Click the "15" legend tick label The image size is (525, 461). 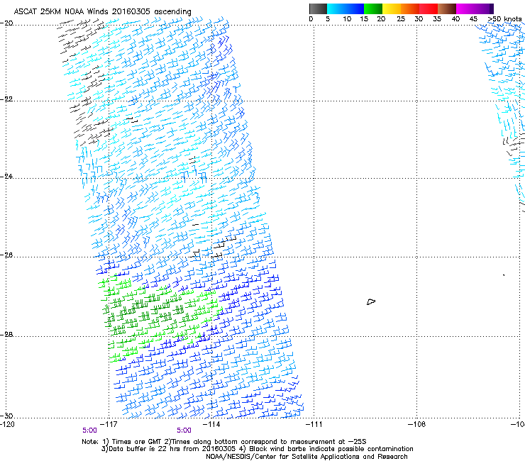tap(364, 19)
